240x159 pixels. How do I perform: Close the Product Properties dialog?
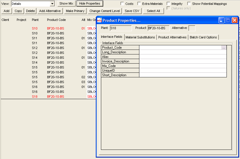pyautogui.click(x=235, y=20)
